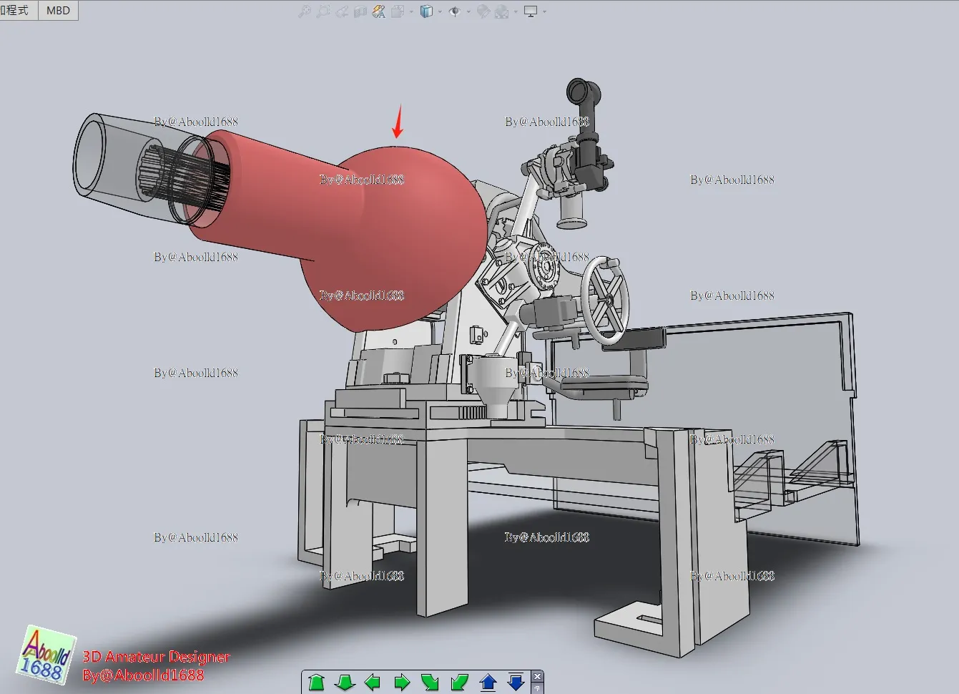Click the green up arrow button

point(317,683)
